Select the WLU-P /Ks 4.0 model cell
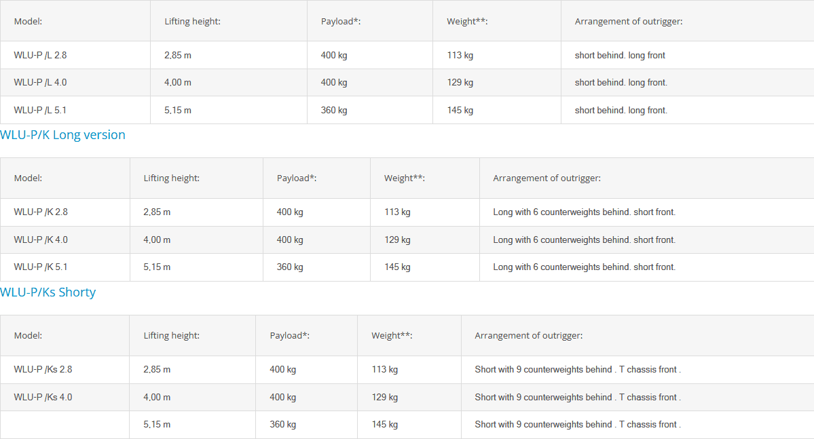Screen dimensions: 814x439 pyautogui.click(x=43, y=397)
